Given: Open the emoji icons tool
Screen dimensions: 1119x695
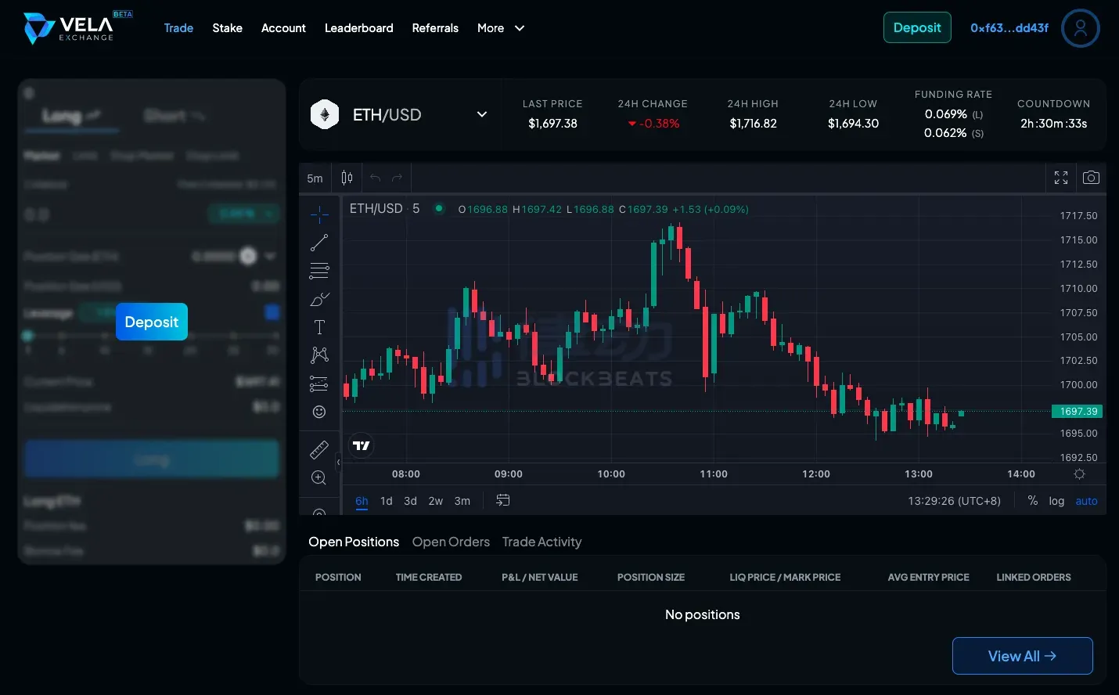Looking at the screenshot, I should [319, 412].
